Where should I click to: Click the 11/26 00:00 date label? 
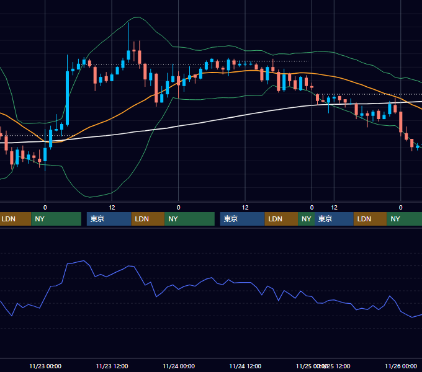(x=401, y=366)
